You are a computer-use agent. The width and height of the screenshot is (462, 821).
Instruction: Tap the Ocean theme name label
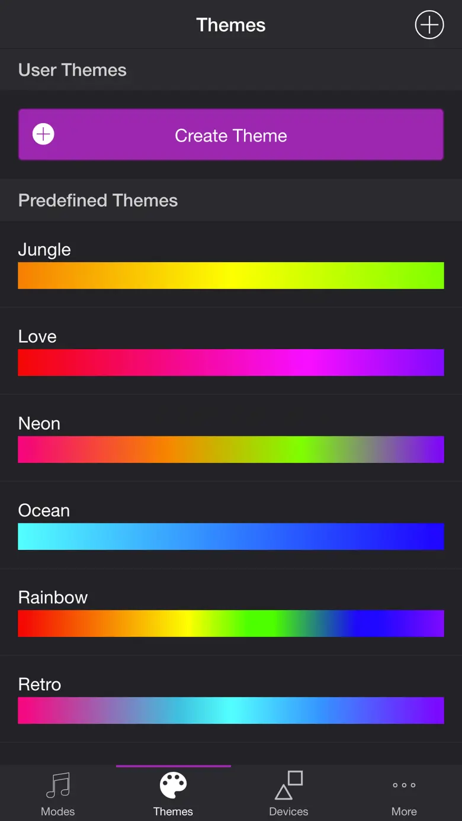pyautogui.click(x=44, y=511)
